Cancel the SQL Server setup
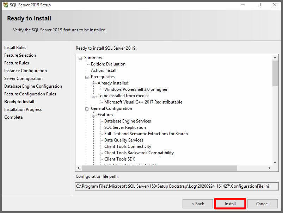This screenshot has width=283, height=213. (x=262, y=204)
